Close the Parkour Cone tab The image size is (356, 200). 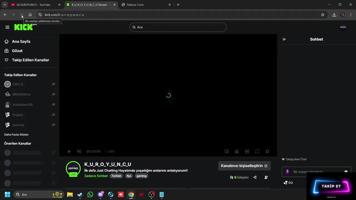coord(170,5)
